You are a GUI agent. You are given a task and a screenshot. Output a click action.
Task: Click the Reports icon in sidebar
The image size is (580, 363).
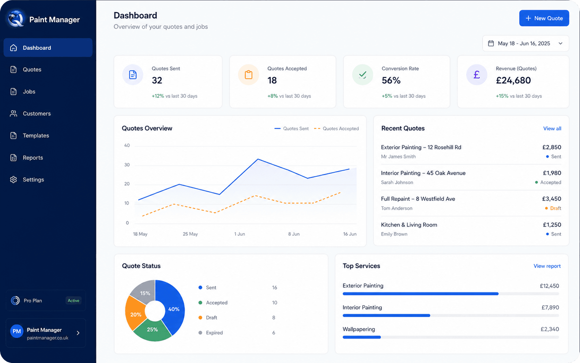(14, 158)
